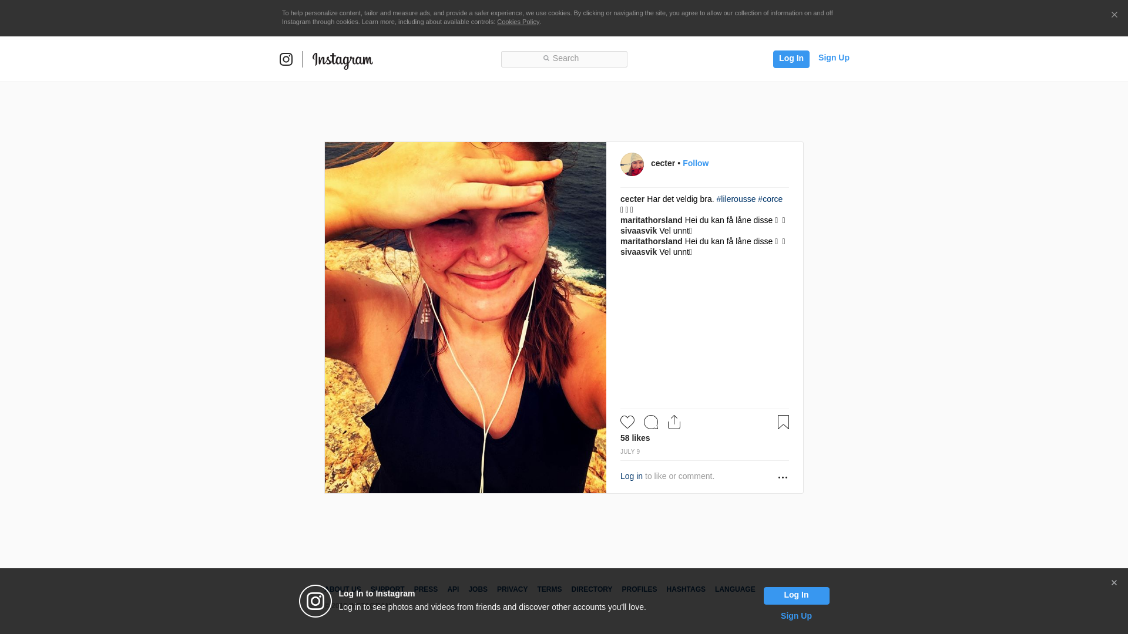This screenshot has height=634, width=1128.
Task: Open the HASHTAGS footer link
Action: [686, 589]
